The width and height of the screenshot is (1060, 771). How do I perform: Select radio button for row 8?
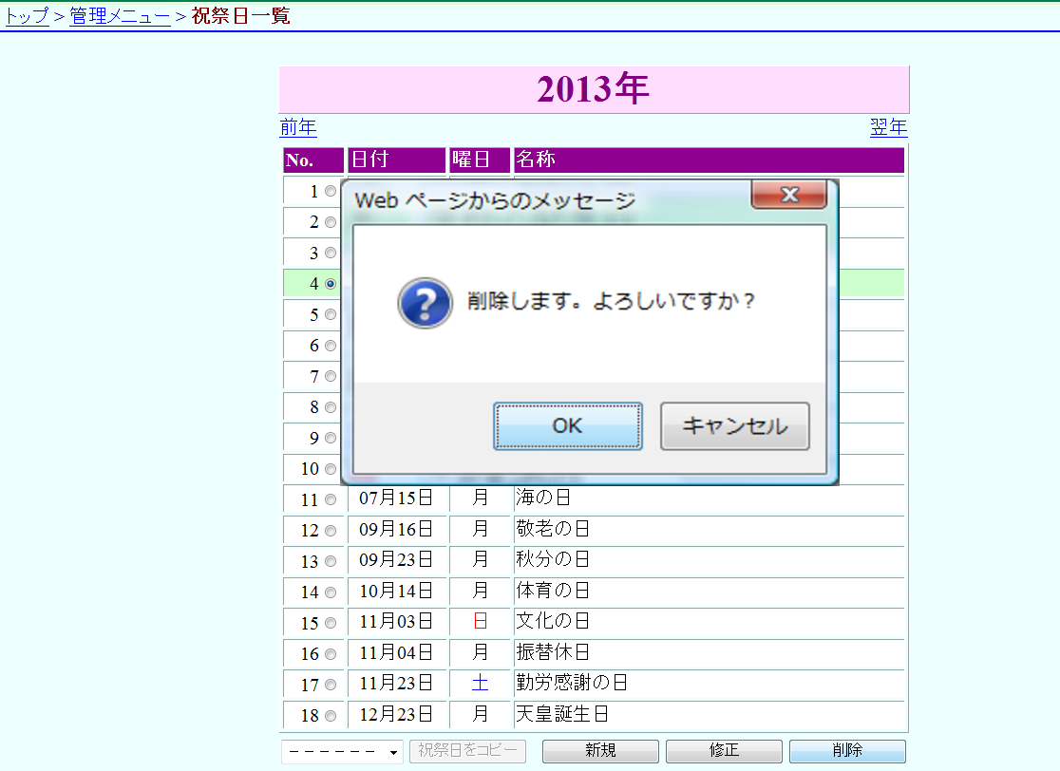331,407
